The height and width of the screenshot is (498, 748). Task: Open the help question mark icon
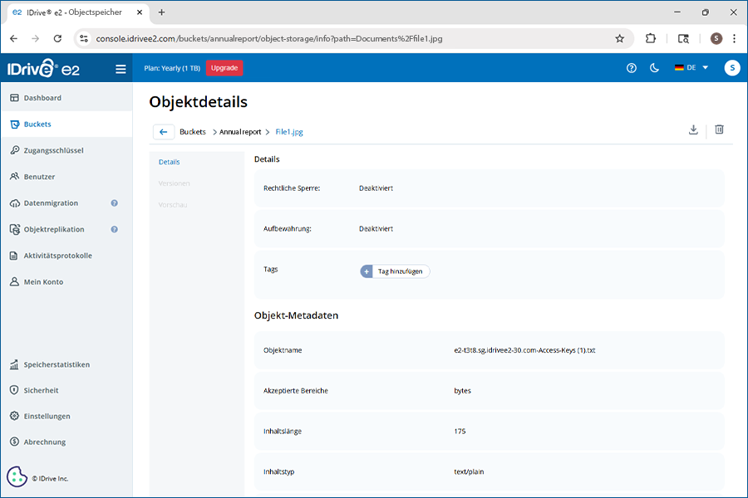coord(632,68)
